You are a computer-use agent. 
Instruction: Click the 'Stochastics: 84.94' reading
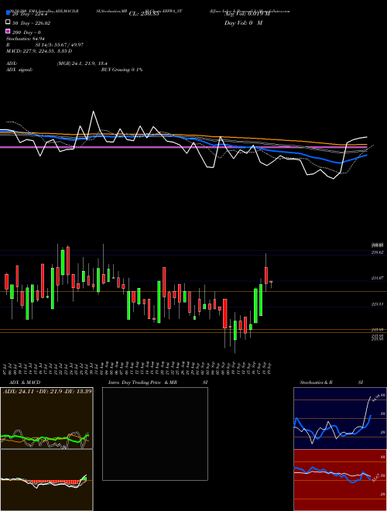point(25,39)
